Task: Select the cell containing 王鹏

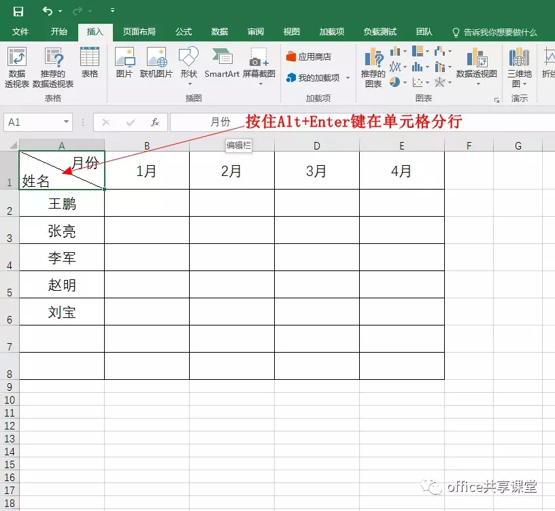Action: click(x=61, y=203)
